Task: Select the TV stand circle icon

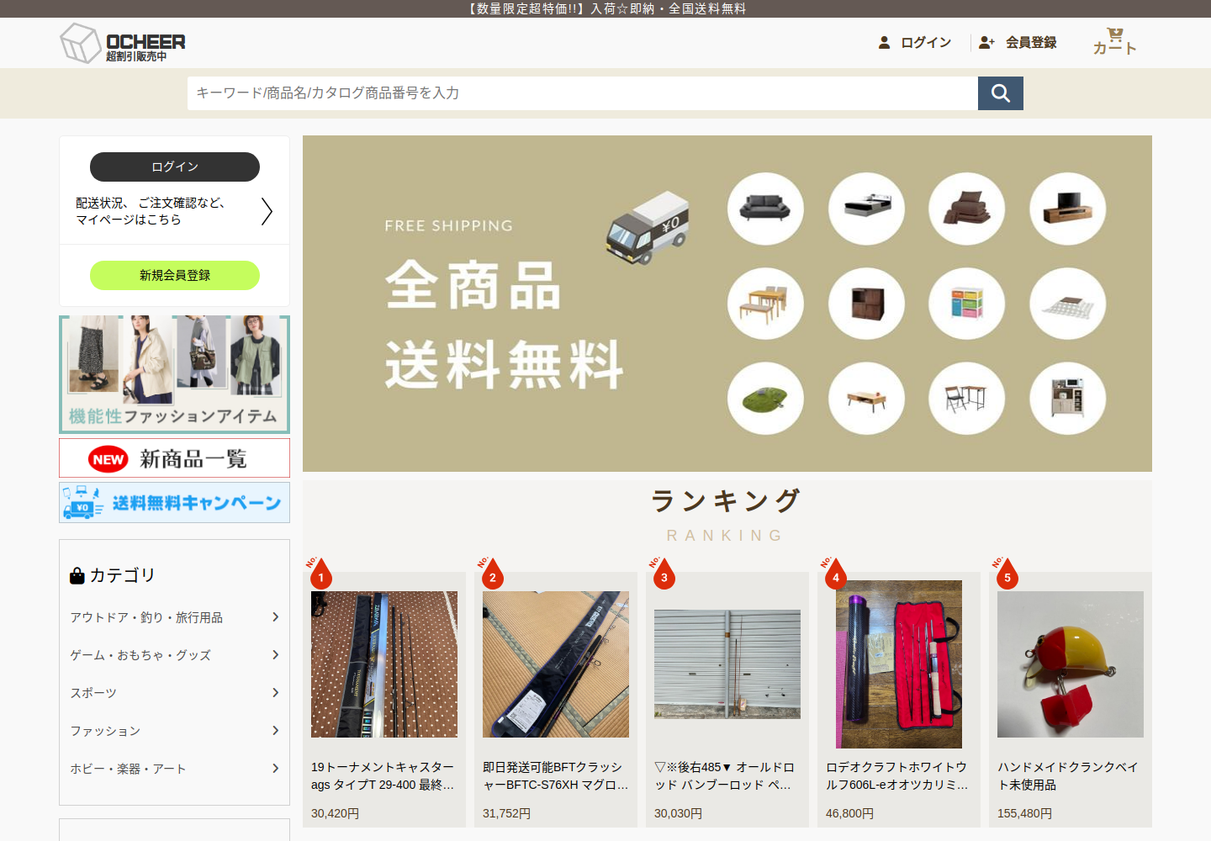Action: (1067, 209)
